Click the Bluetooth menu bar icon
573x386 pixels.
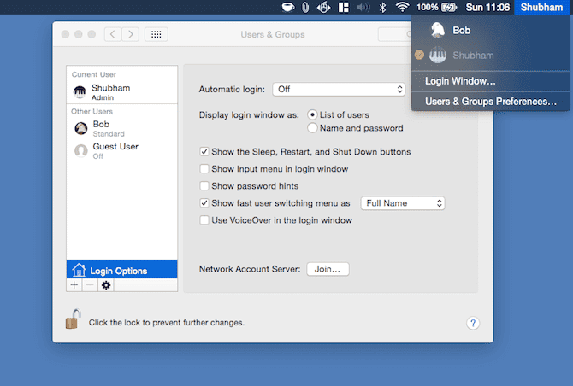tap(382, 7)
